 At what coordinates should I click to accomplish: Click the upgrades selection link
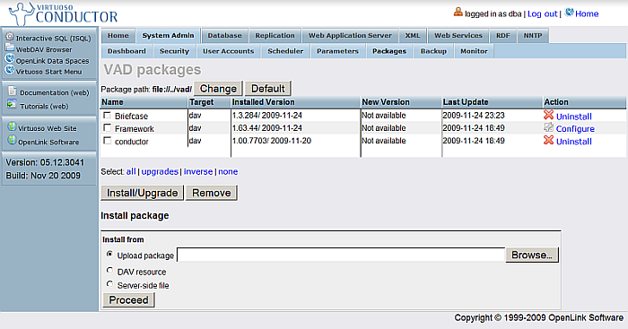(160, 171)
